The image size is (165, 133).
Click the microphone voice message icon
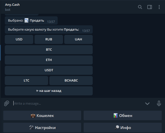(x=159, y=103)
